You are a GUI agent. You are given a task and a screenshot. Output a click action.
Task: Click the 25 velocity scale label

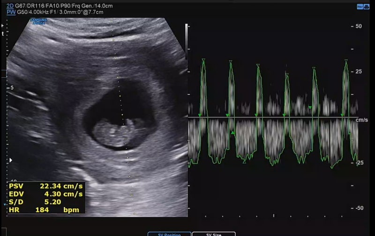(359, 72)
